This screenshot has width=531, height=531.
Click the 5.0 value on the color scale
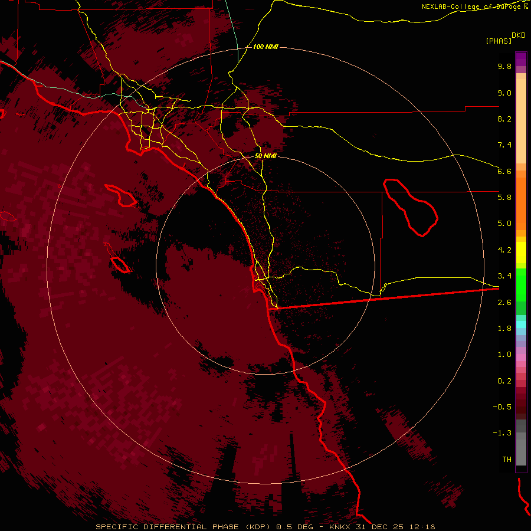(x=504, y=224)
